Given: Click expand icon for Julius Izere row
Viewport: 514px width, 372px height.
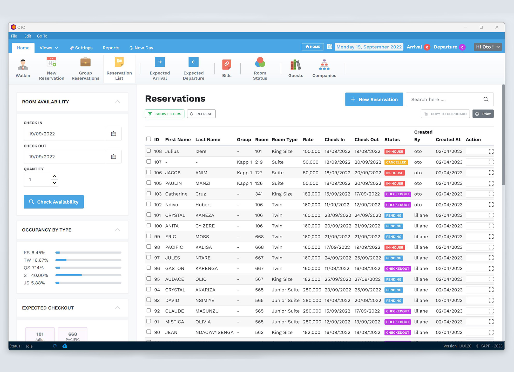Looking at the screenshot, I should pos(491,151).
